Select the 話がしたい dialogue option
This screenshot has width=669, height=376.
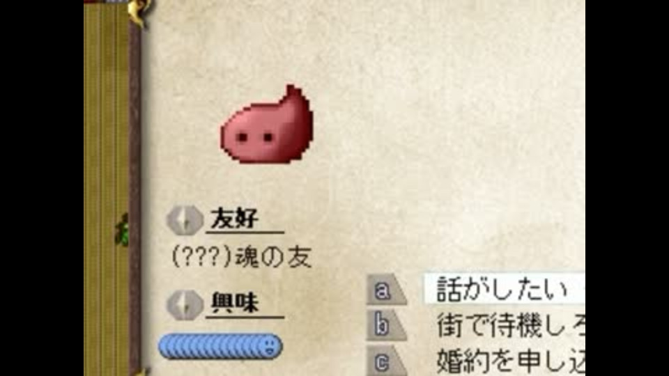504,289
